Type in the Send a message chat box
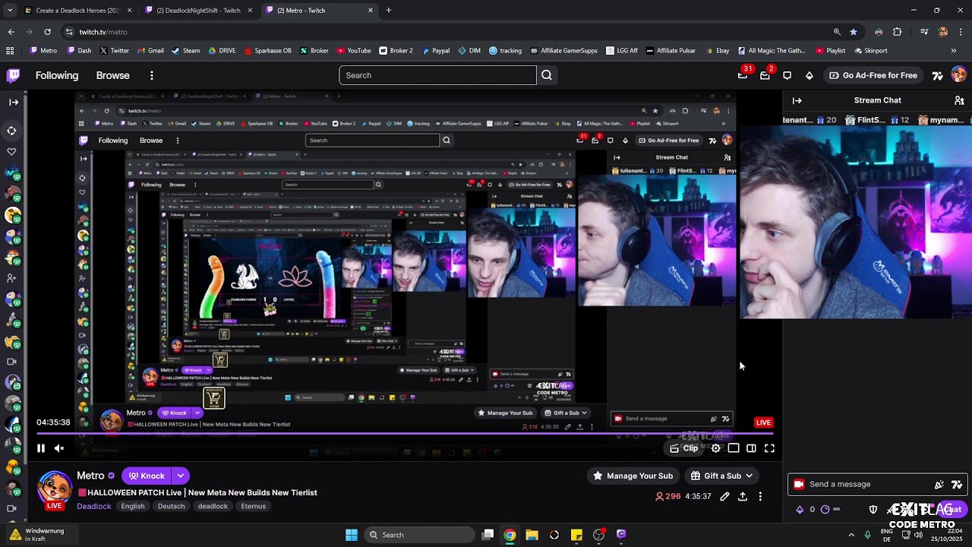Screen dimensions: 972x547 pos(877,484)
